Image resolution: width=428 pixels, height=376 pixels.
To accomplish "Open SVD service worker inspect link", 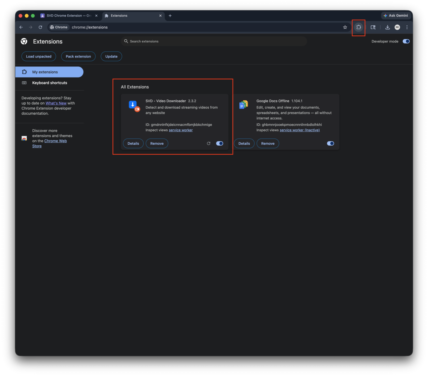I will click(181, 130).
